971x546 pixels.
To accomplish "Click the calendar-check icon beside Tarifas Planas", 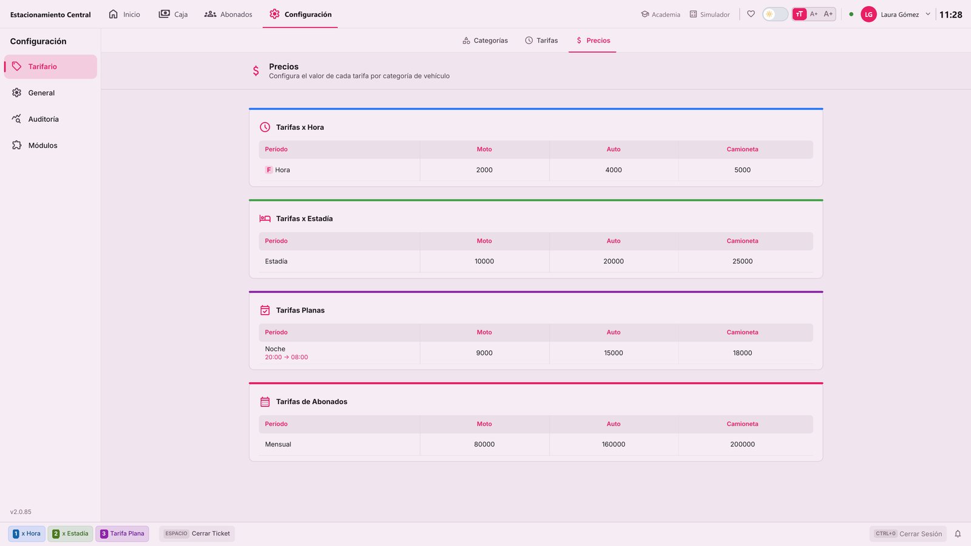I will click(265, 310).
